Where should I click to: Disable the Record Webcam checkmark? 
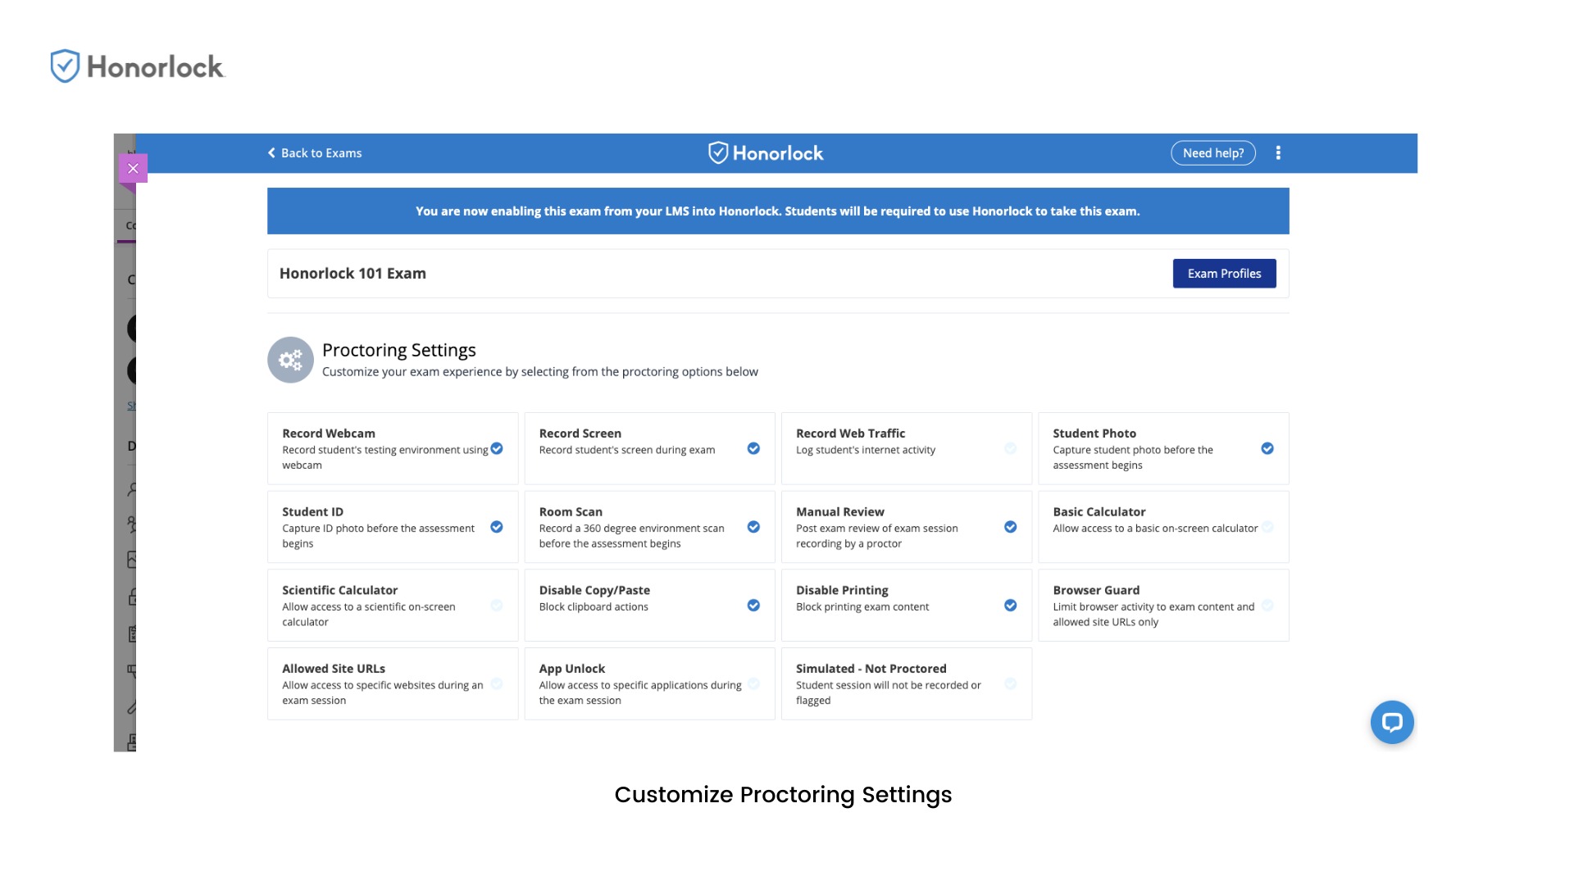497,448
